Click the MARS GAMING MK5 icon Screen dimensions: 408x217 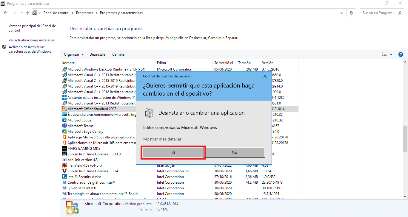click(64, 149)
